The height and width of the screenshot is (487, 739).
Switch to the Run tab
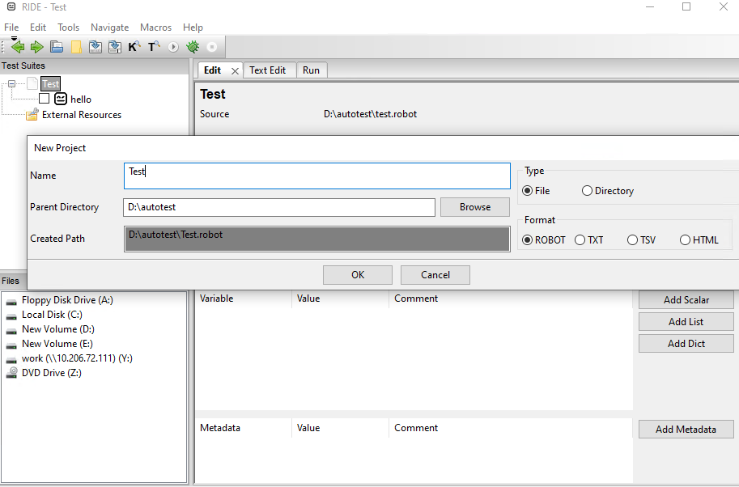coord(311,70)
